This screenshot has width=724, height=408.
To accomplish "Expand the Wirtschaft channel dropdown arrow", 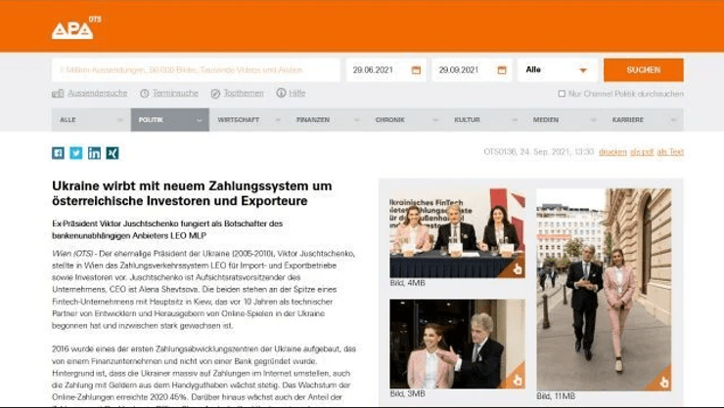I will click(277, 120).
